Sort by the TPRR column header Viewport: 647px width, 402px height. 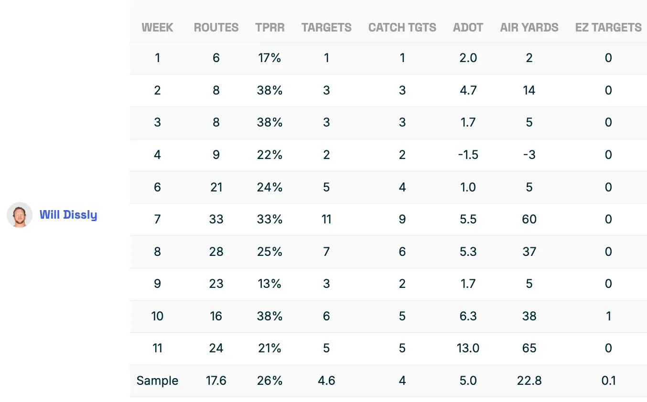pyautogui.click(x=270, y=28)
